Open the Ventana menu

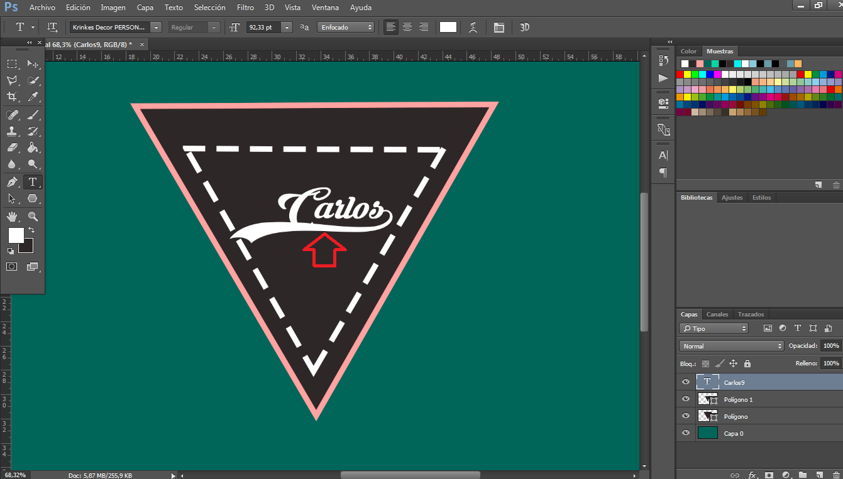point(325,8)
